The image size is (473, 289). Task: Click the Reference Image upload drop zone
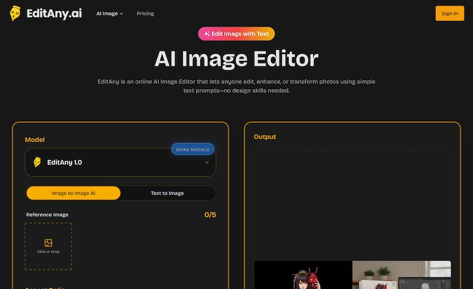49,247
